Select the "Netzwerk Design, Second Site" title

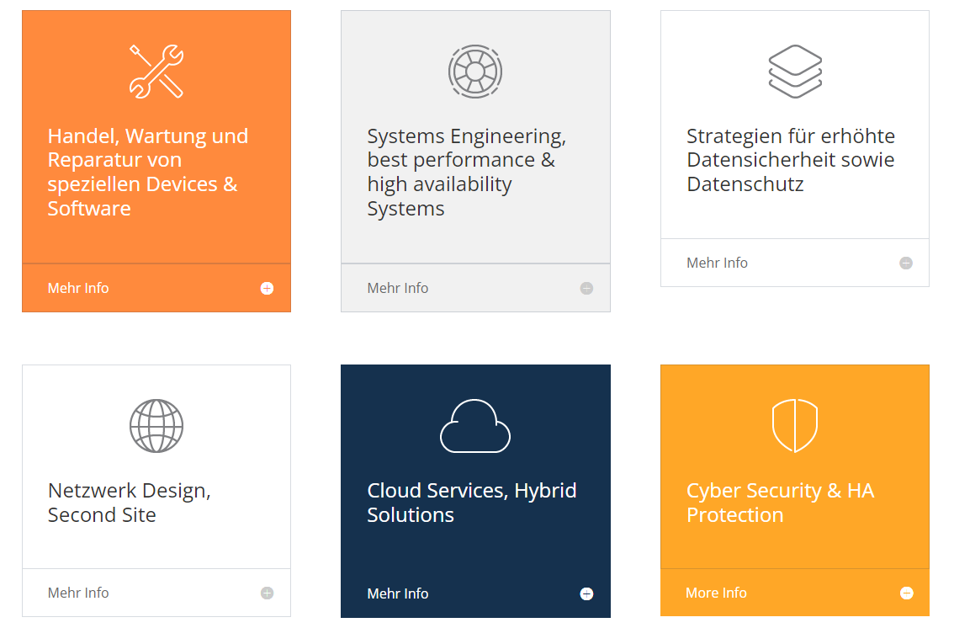coord(129,503)
